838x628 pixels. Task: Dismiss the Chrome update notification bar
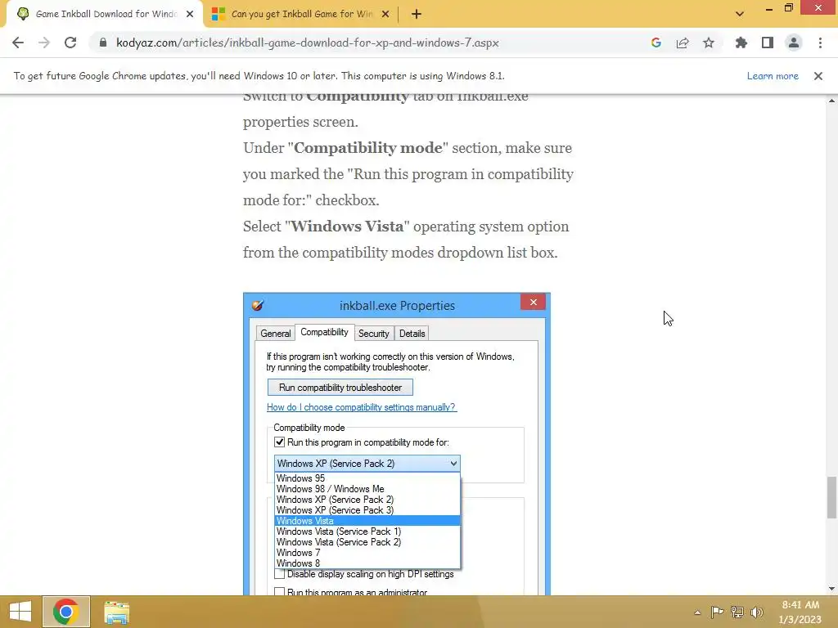click(x=818, y=76)
